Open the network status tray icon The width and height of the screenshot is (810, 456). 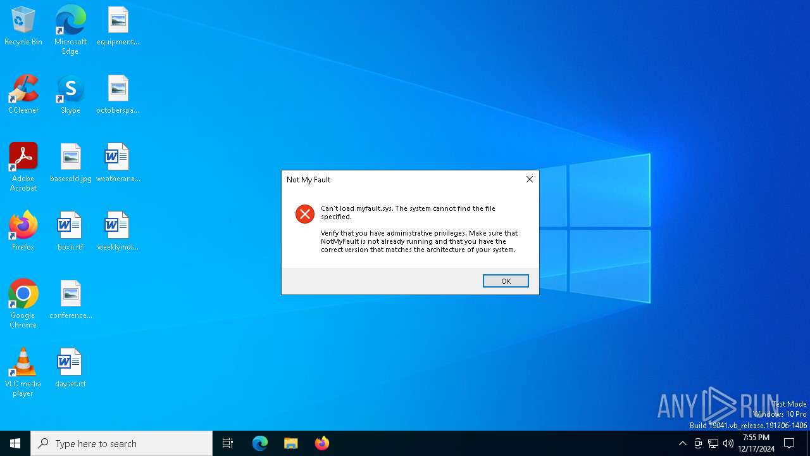point(713,443)
